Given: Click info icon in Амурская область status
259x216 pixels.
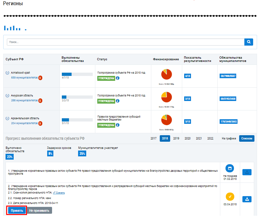Looking at the screenshot, I should [118, 101].
